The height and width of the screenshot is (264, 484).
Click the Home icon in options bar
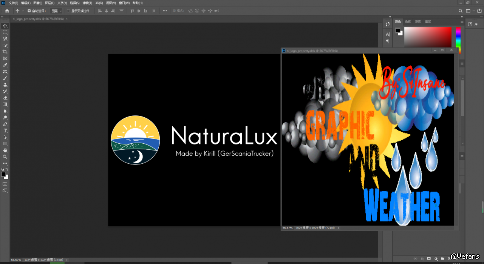point(7,11)
